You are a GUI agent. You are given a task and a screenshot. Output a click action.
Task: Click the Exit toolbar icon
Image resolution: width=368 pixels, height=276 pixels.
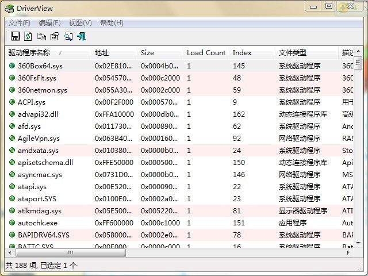pos(82,36)
